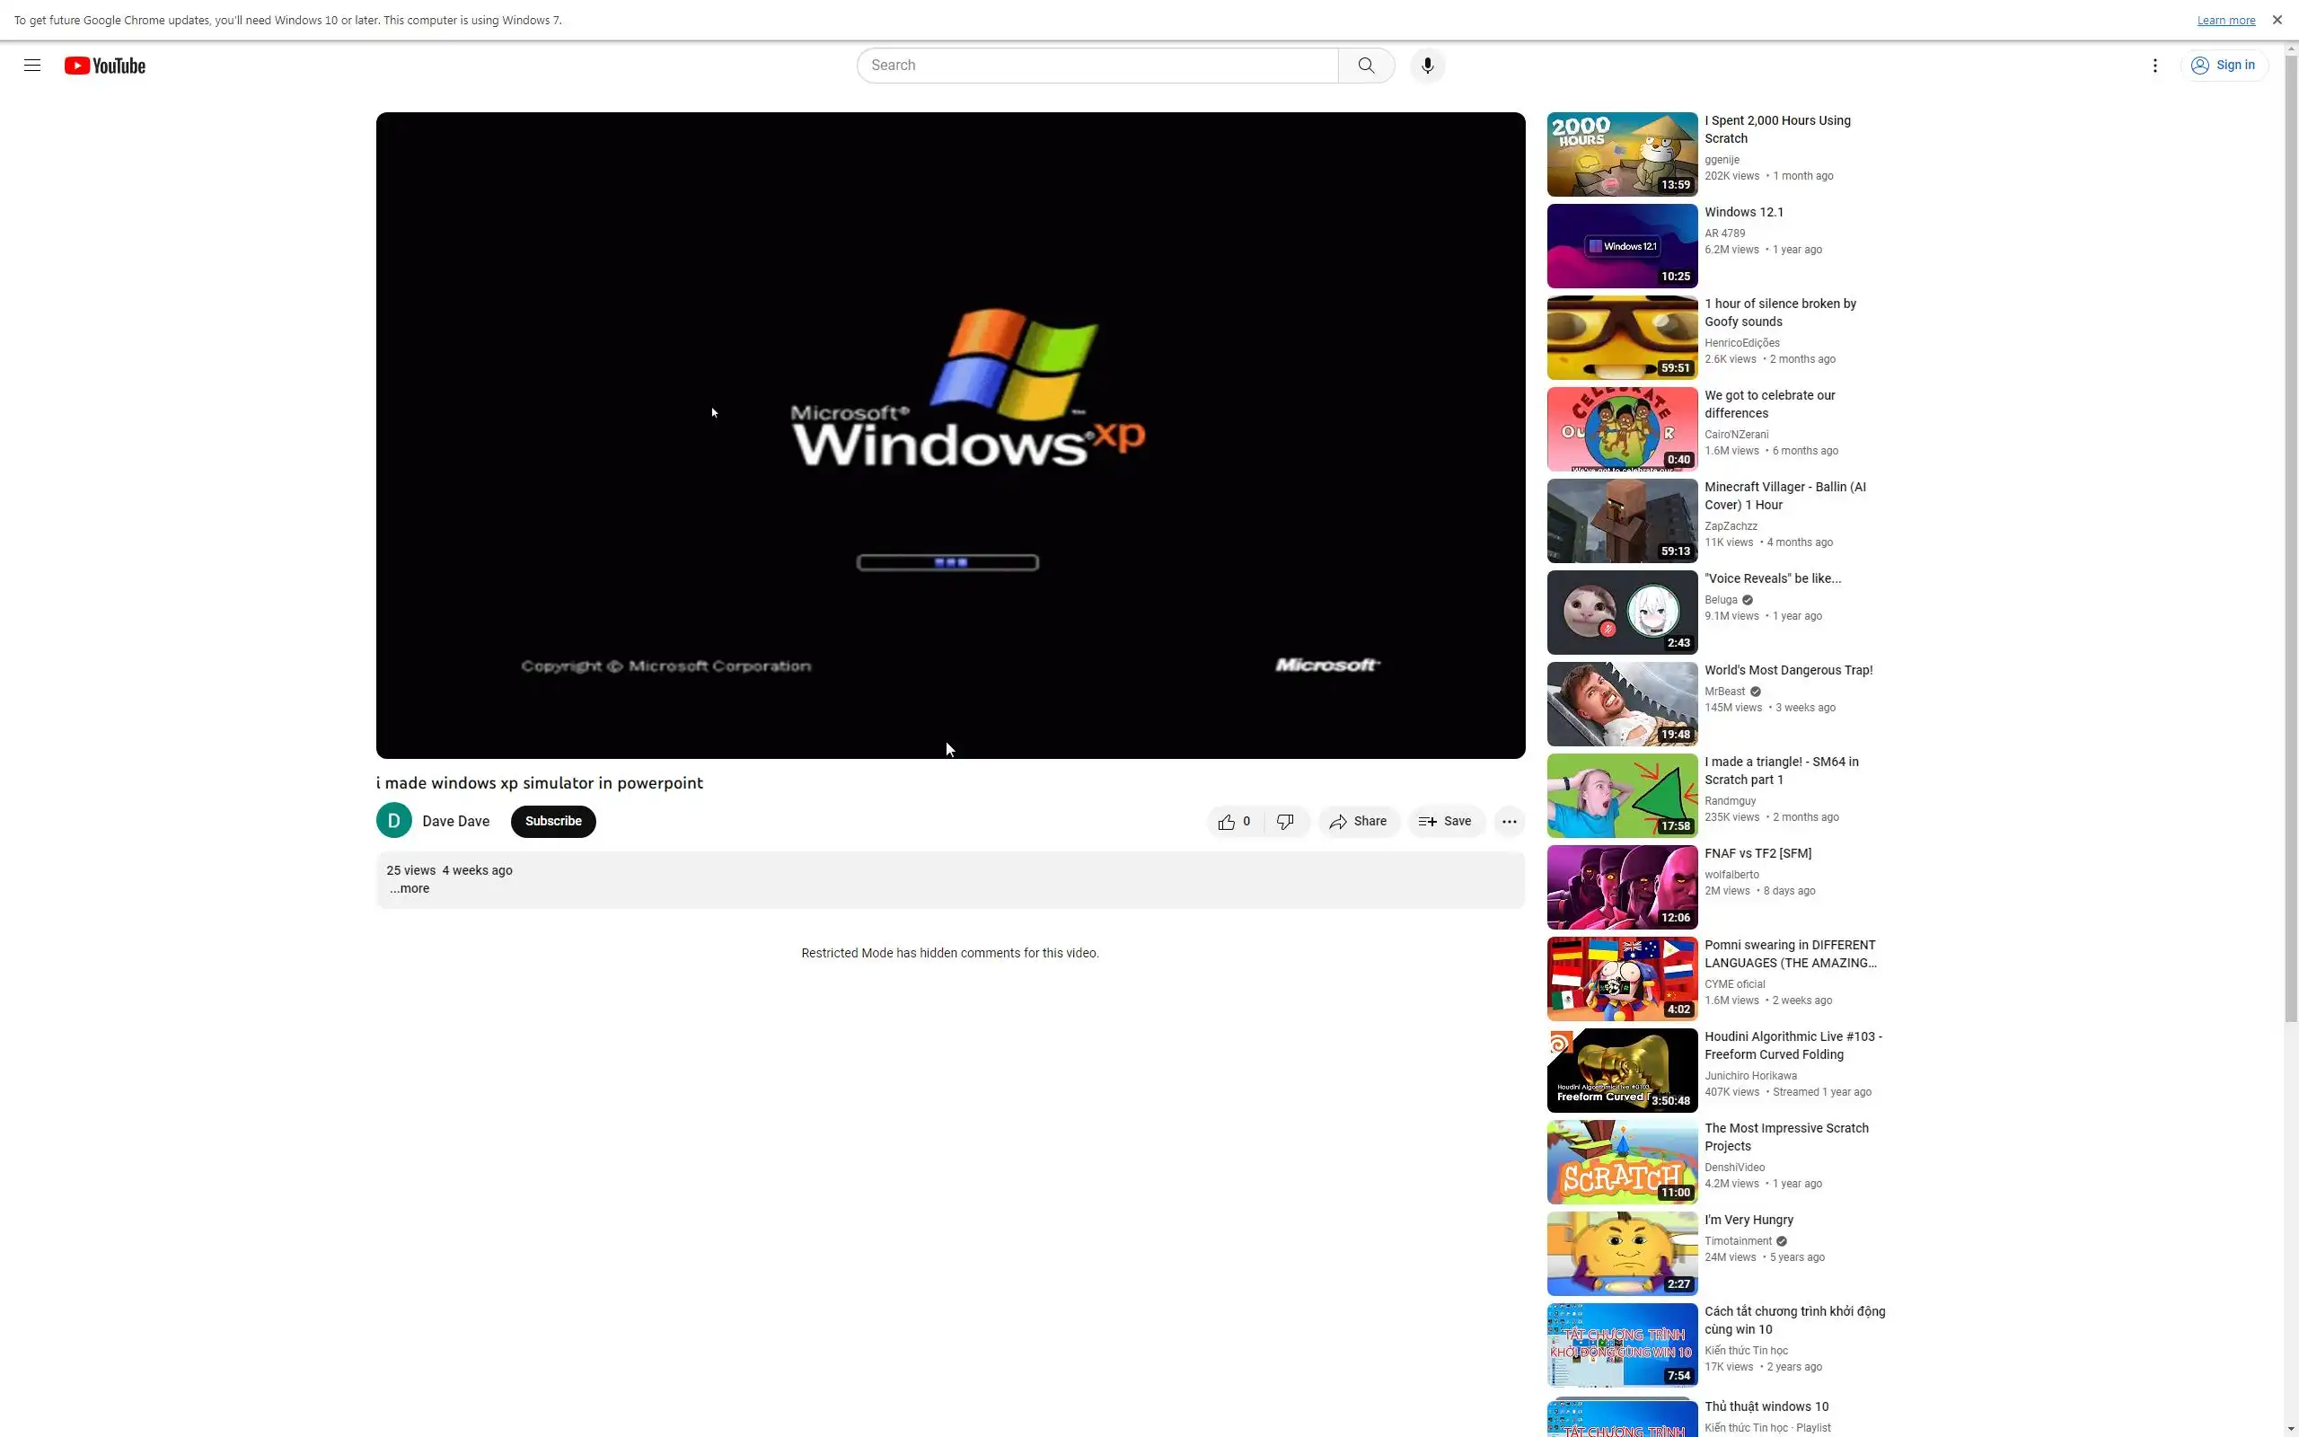Open the Learn more link
This screenshot has width=2299, height=1437.
(2224, 20)
